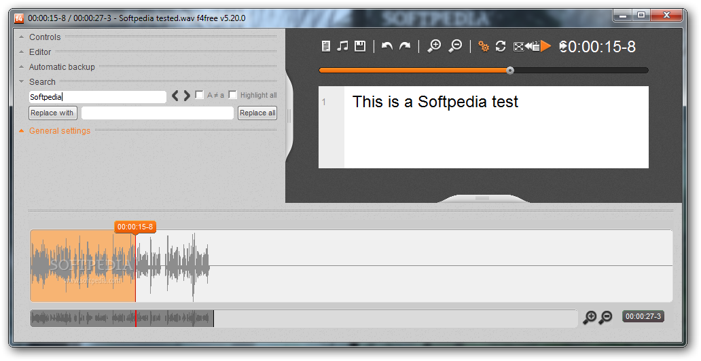Image resolution: width=701 pixels, height=361 pixels.
Task: Open an audio file via music note icon
Action: tap(342, 45)
